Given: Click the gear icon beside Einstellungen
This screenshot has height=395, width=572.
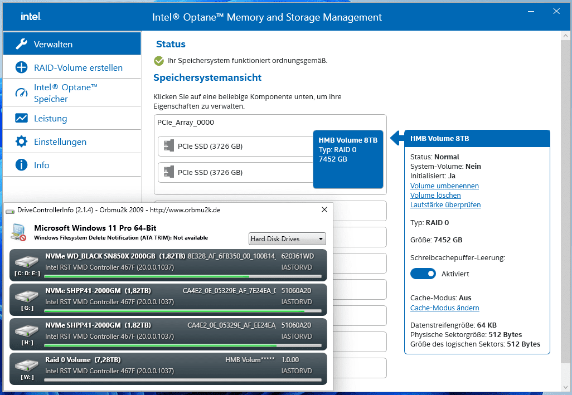Looking at the screenshot, I should point(22,142).
